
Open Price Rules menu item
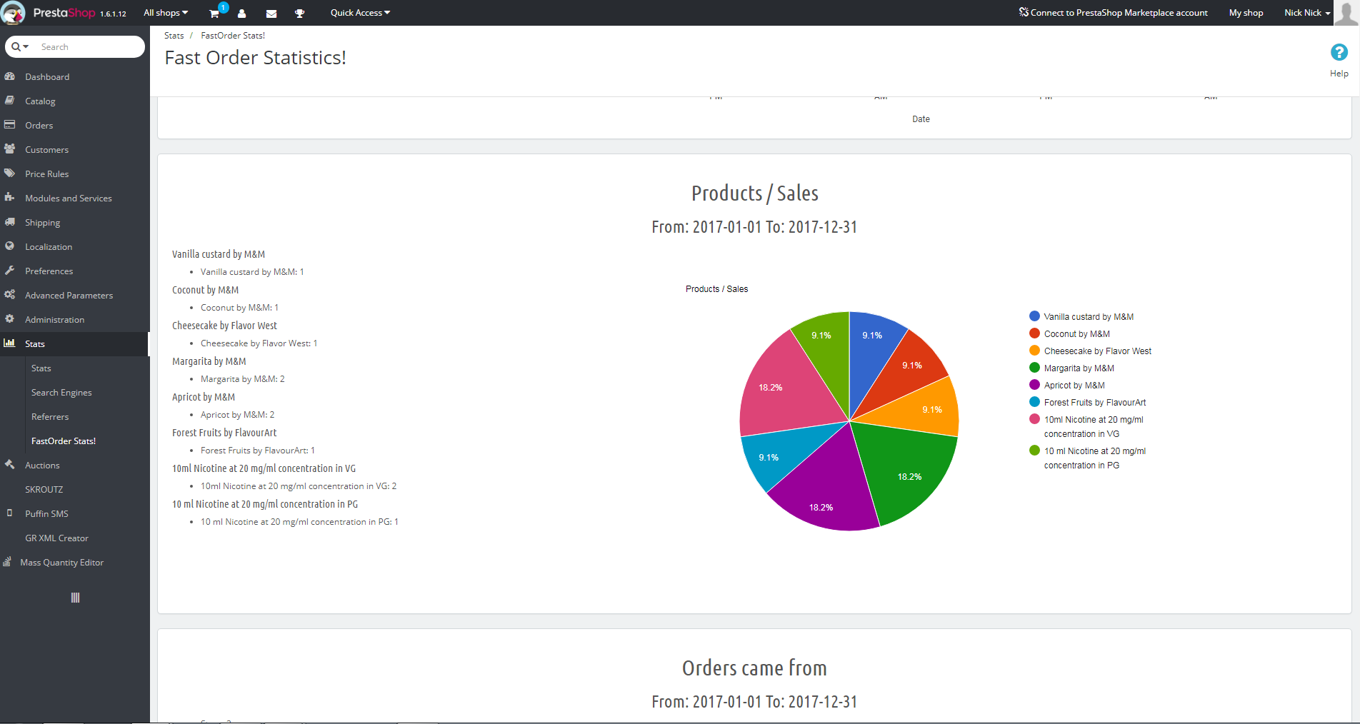click(x=47, y=174)
